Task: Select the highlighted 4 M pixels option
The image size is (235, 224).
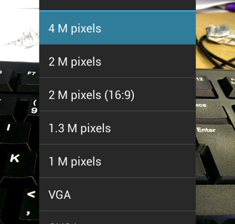Action: pos(117,28)
